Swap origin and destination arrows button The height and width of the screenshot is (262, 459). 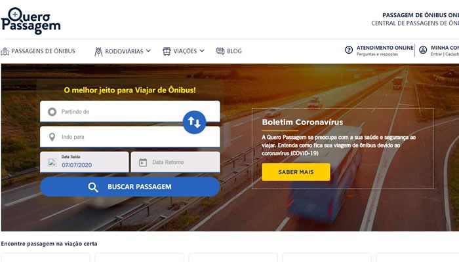click(x=194, y=122)
